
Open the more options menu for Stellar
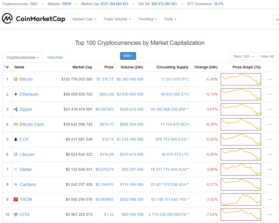[270, 169]
